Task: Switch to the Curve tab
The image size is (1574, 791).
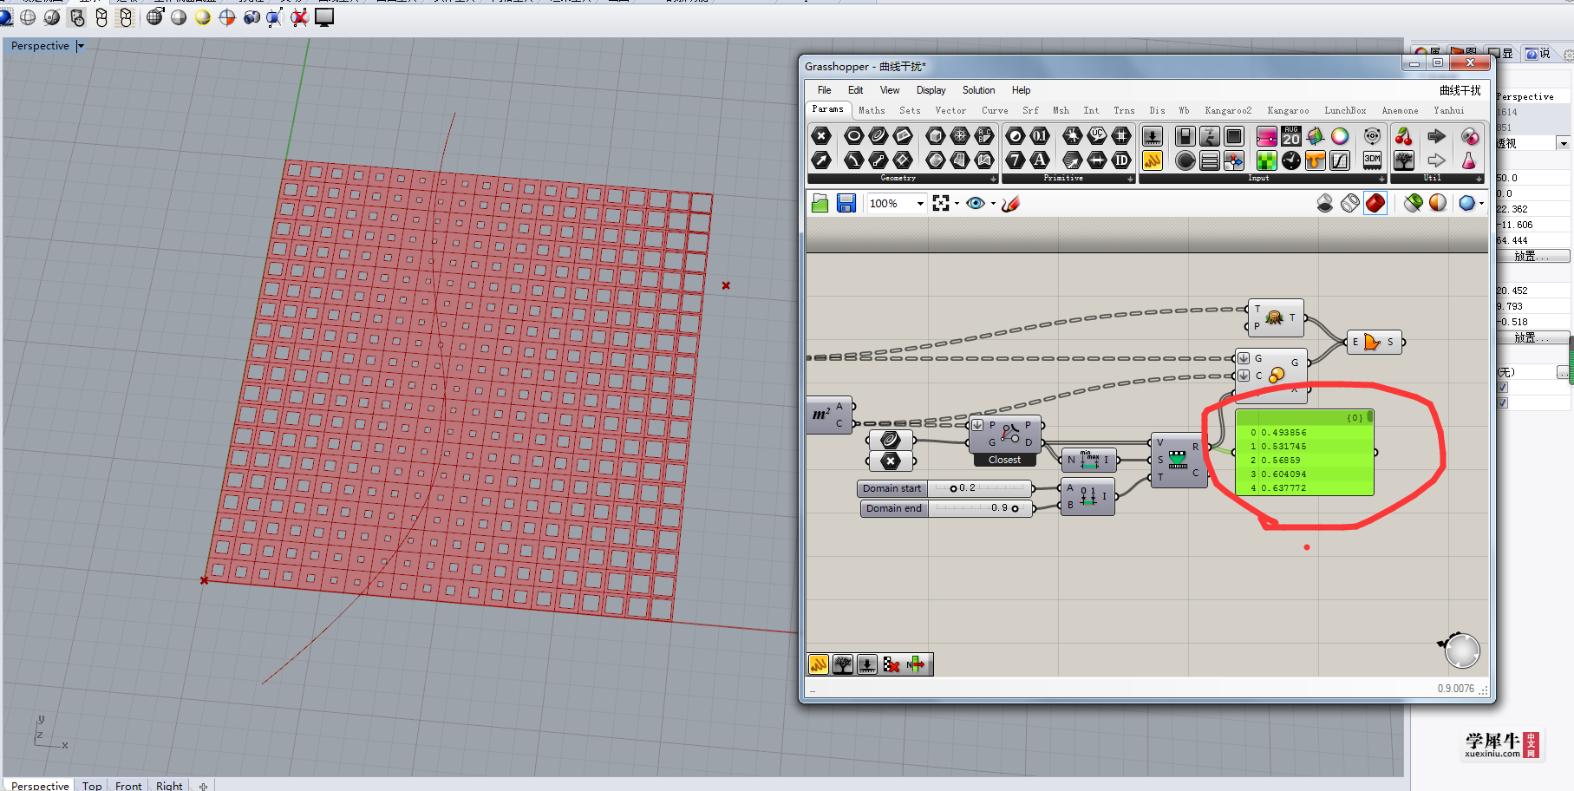Action: 995,110
